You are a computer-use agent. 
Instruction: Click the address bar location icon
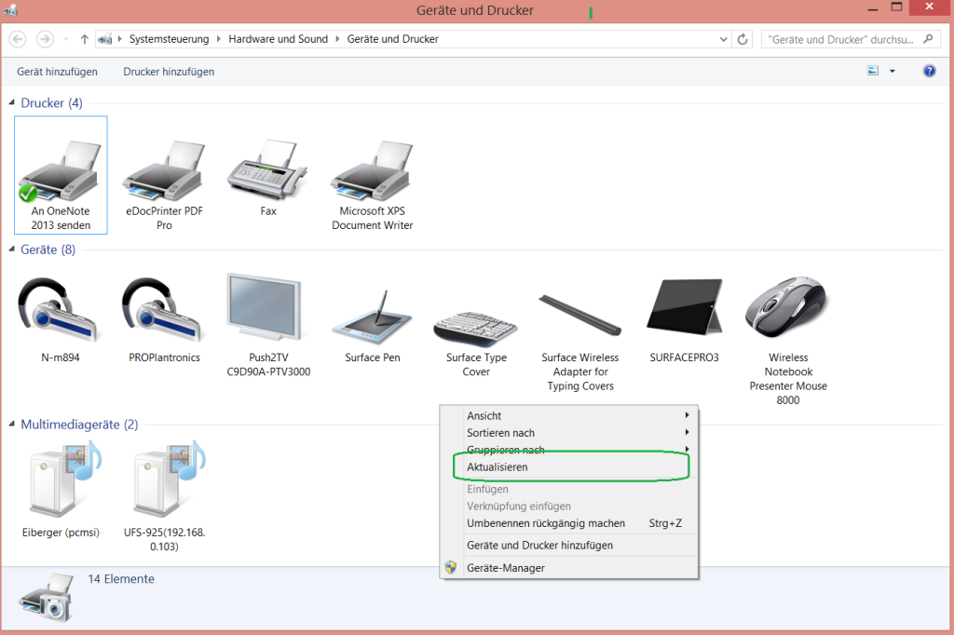tap(104, 39)
